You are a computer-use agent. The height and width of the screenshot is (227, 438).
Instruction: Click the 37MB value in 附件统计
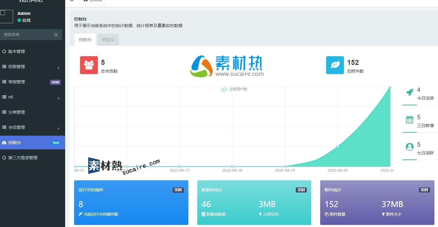pyautogui.click(x=392, y=204)
